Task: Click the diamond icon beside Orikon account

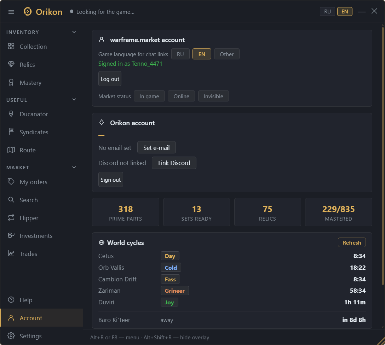Action: (102, 122)
